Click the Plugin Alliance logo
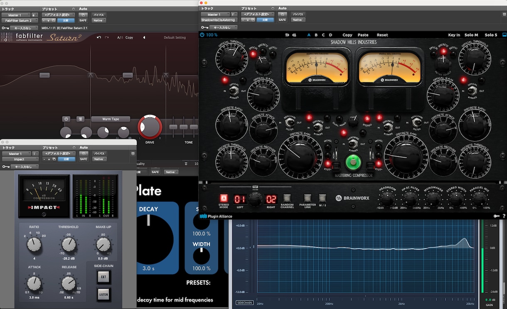 216,216
